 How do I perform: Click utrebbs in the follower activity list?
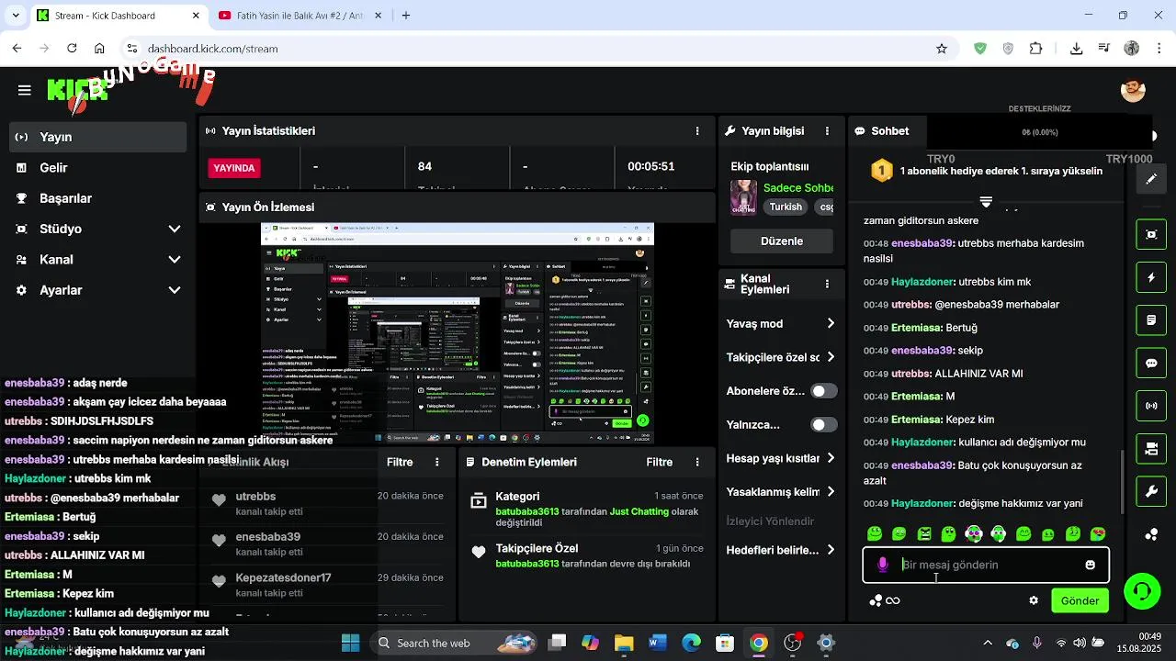[x=255, y=497]
